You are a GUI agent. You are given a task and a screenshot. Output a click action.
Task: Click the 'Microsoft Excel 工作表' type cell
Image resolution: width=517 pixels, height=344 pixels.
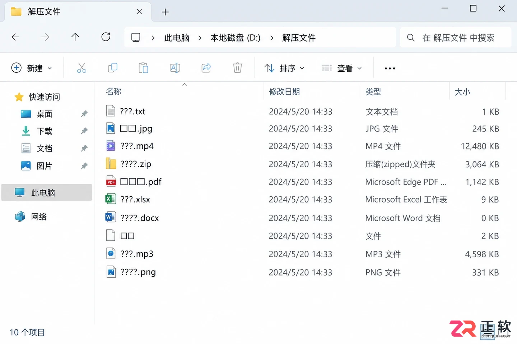(406, 199)
